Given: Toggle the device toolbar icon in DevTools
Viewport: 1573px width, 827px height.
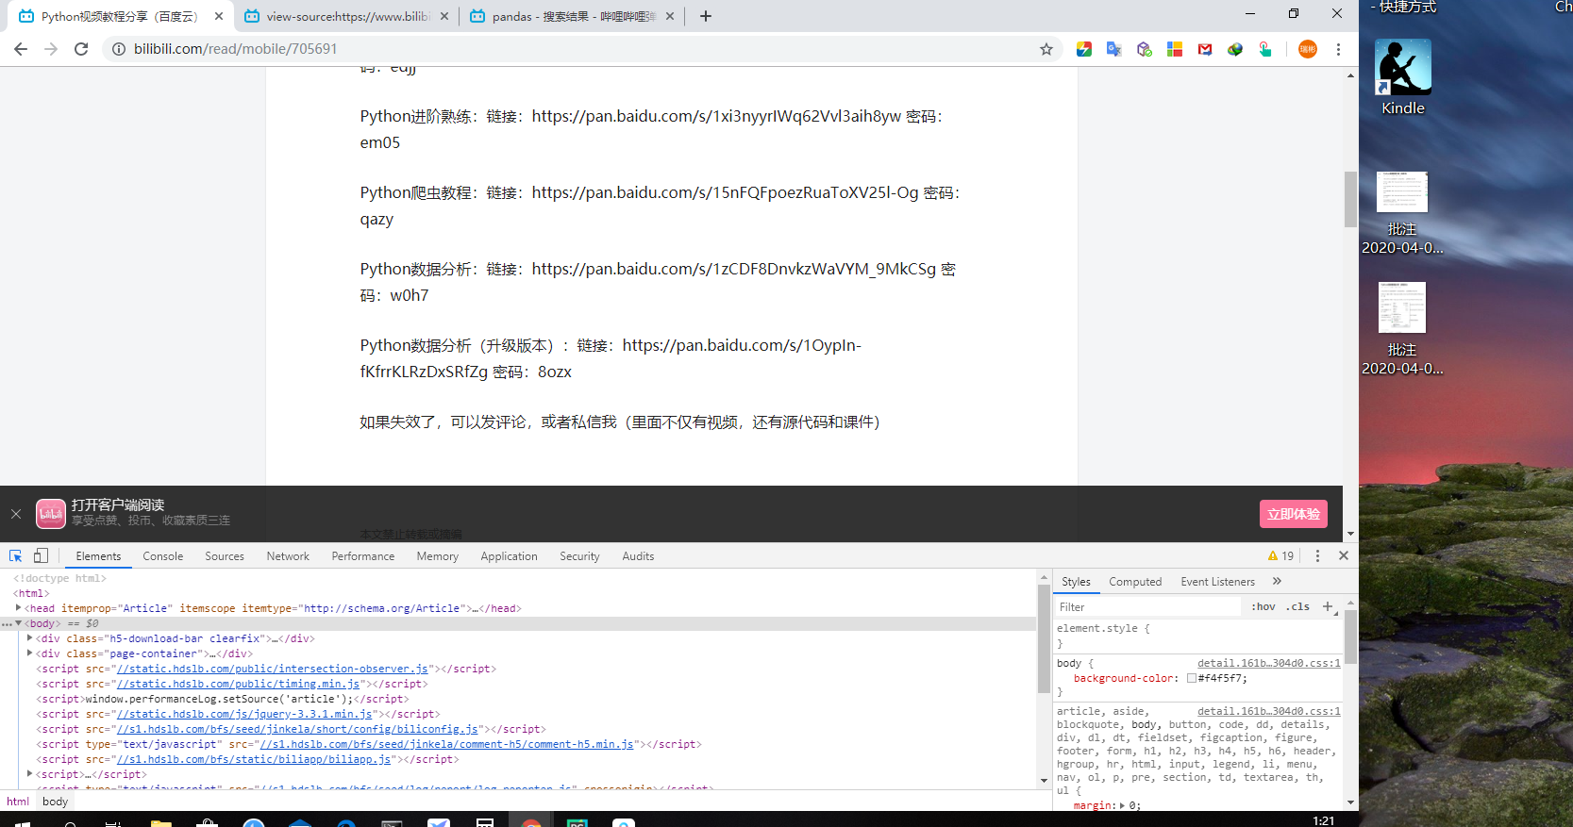Looking at the screenshot, I should click(41, 555).
